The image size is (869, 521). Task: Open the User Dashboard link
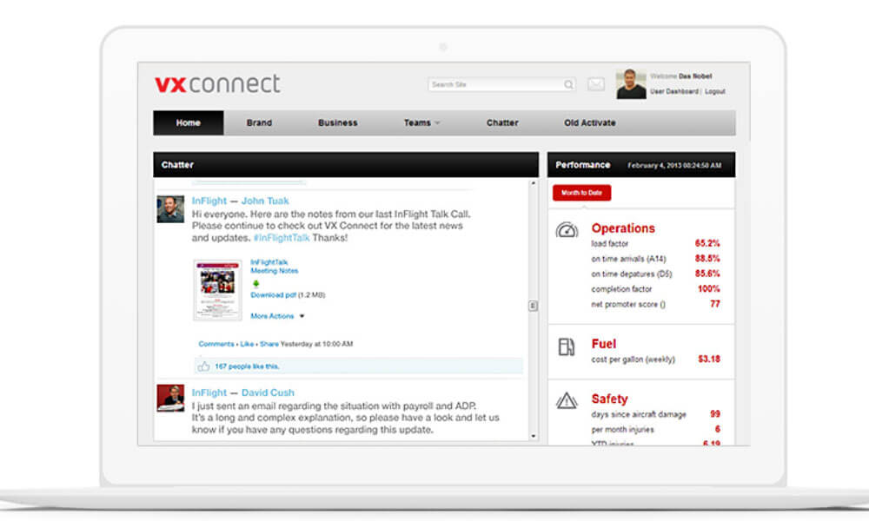674,91
